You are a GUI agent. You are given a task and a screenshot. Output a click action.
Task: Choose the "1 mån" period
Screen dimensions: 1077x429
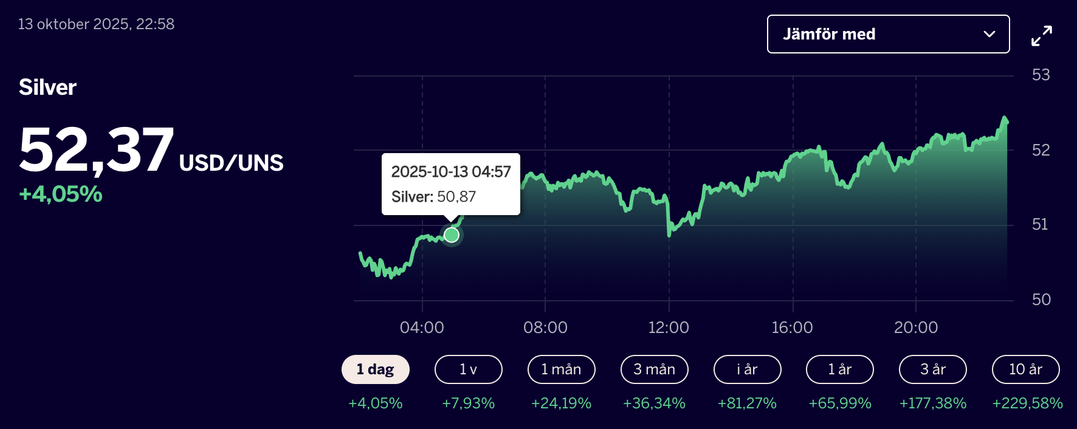tap(561, 369)
